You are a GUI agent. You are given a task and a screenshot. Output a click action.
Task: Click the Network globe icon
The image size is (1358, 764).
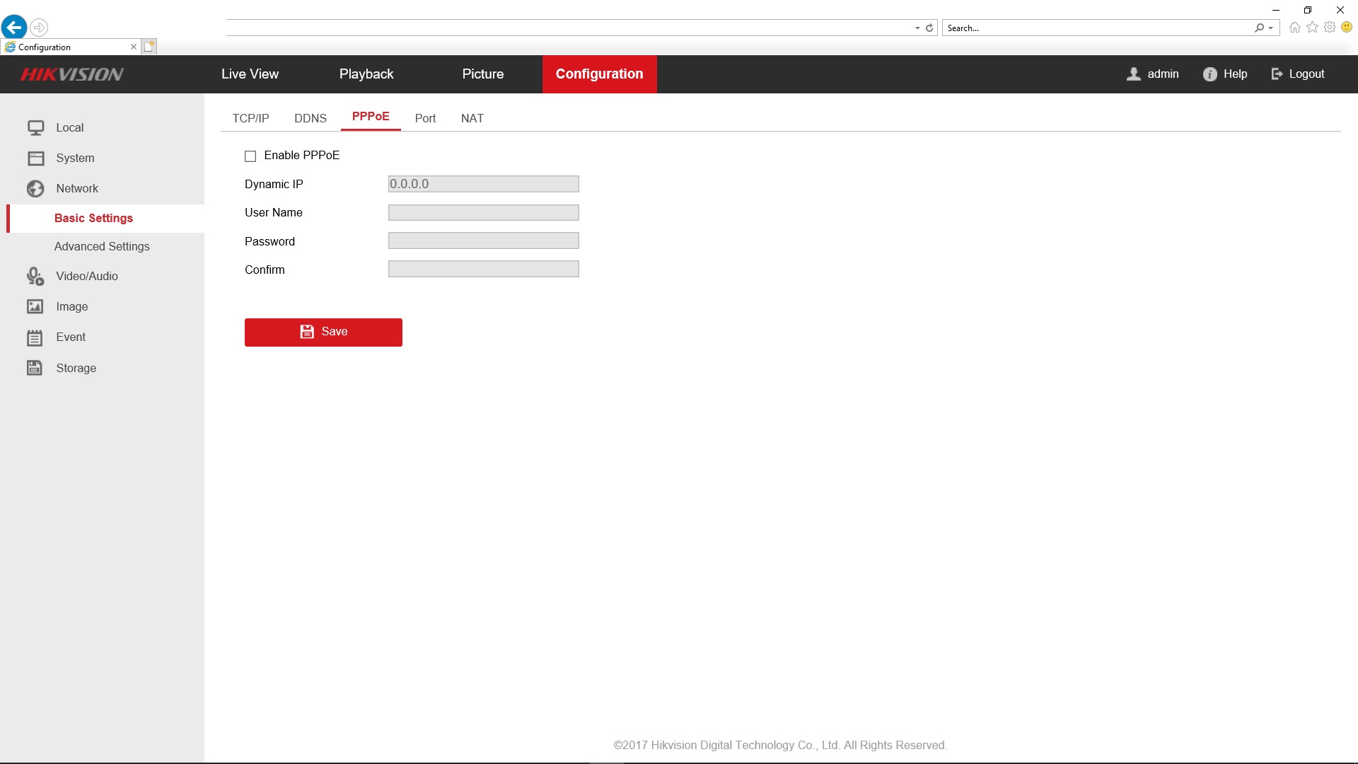tap(35, 189)
